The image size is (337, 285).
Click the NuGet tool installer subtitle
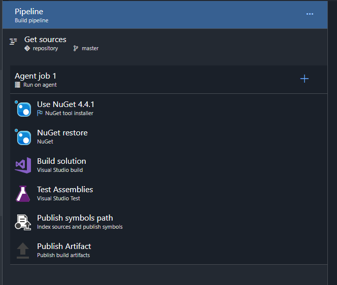pos(69,113)
